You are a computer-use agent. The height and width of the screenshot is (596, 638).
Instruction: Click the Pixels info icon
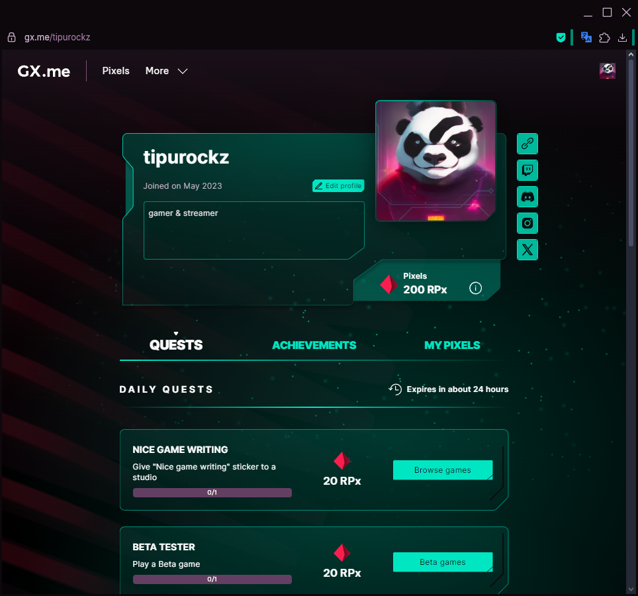pos(475,288)
